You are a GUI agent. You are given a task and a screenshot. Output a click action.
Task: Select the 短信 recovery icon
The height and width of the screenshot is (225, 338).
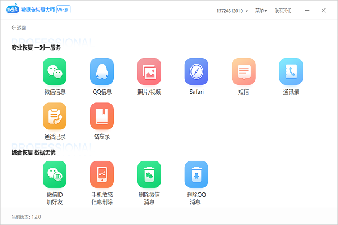pos(243,71)
